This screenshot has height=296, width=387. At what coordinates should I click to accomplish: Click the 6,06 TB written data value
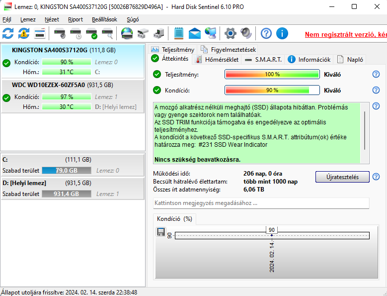(254, 190)
